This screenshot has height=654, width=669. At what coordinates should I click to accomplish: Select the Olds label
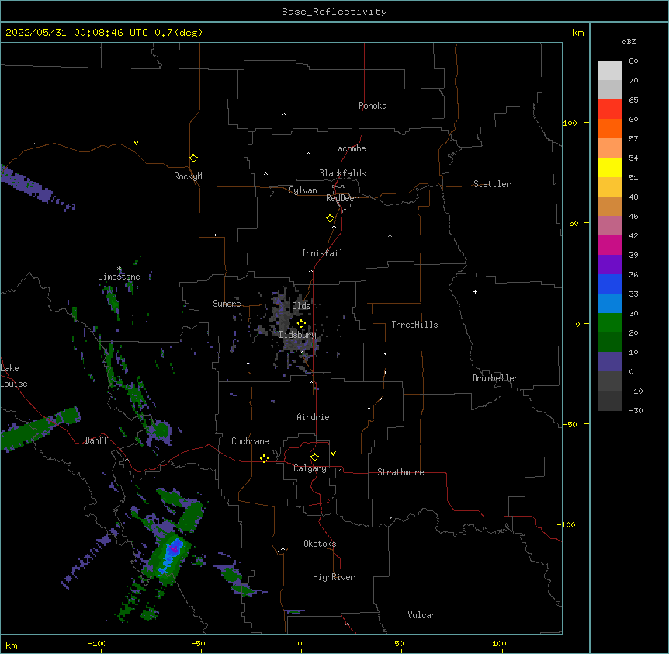click(x=301, y=306)
